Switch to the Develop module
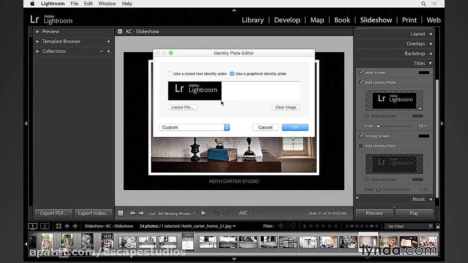Viewport: 468px width, 263px height. pos(287,20)
